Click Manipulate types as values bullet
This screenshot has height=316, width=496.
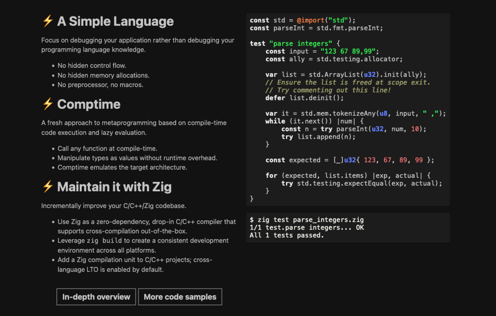[x=137, y=158]
